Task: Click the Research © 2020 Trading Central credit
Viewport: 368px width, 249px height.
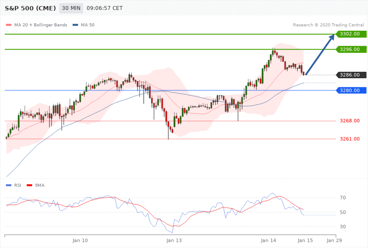Action: tap(328, 25)
